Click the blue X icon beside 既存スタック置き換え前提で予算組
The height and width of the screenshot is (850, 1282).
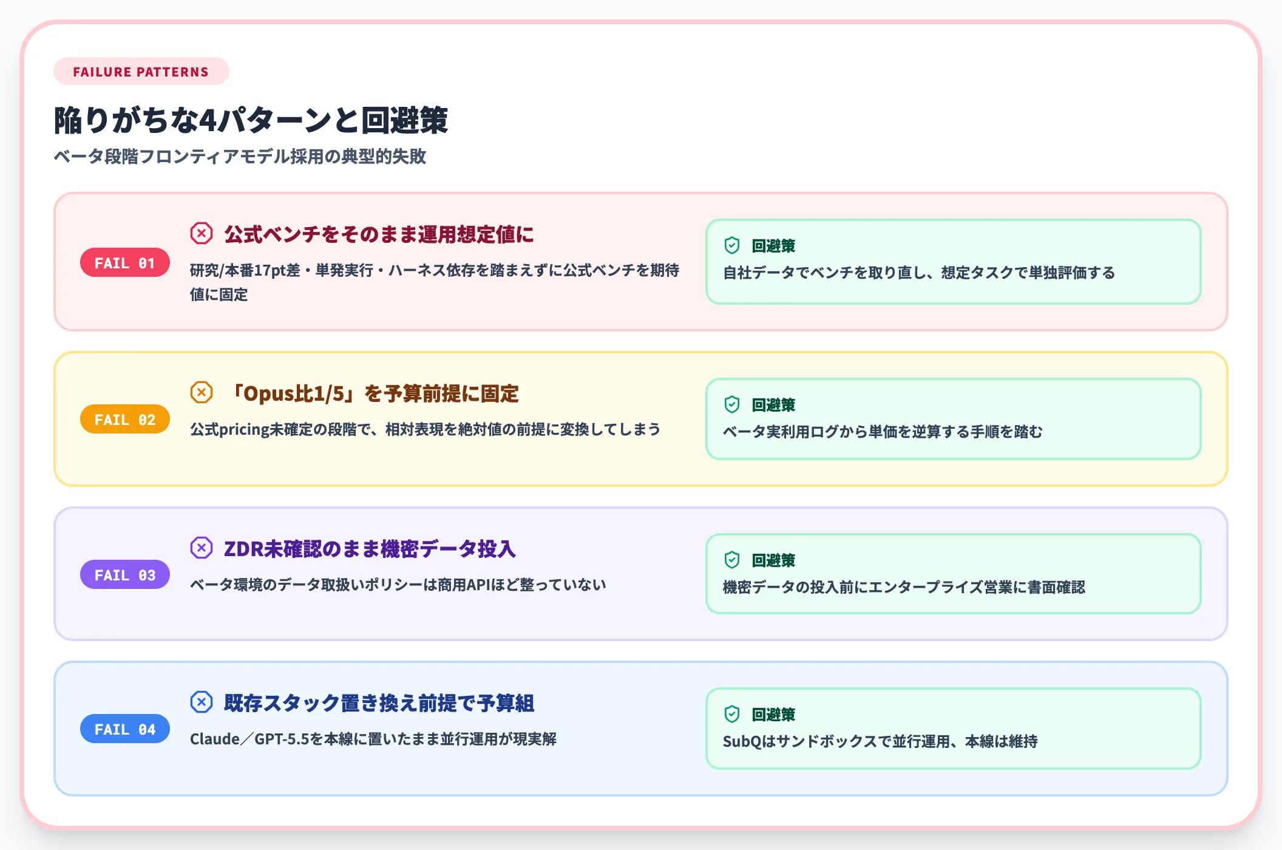click(202, 702)
